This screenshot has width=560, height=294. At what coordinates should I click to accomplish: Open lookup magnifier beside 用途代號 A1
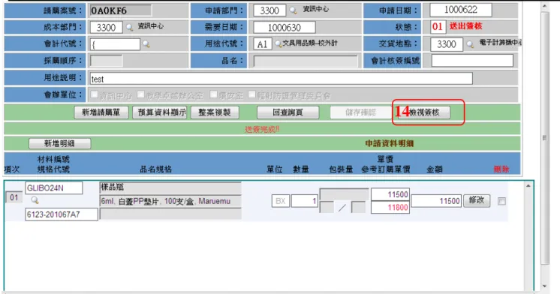pos(278,44)
